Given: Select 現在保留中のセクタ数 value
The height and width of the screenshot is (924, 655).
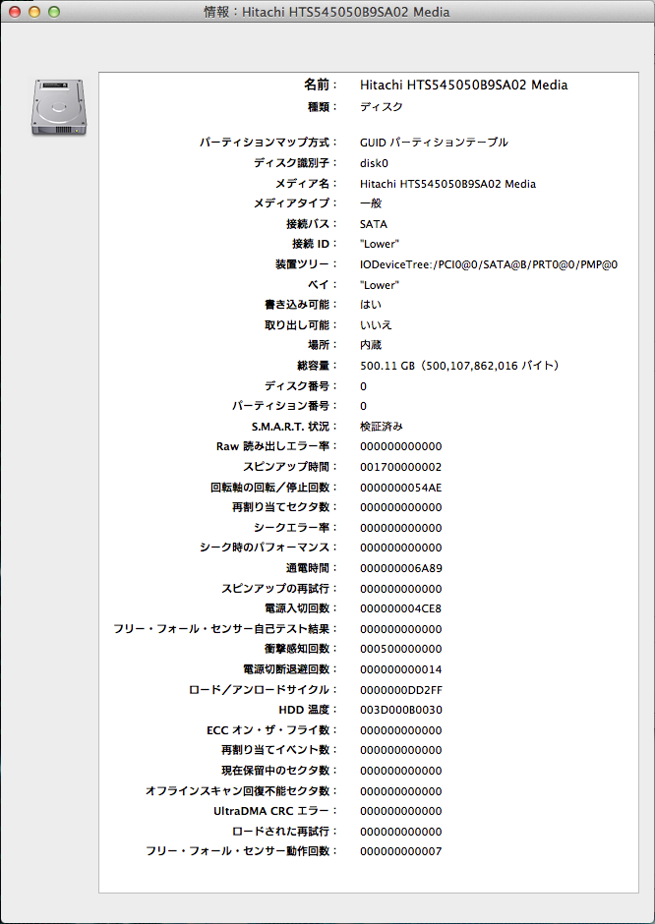Looking at the screenshot, I should [x=401, y=771].
